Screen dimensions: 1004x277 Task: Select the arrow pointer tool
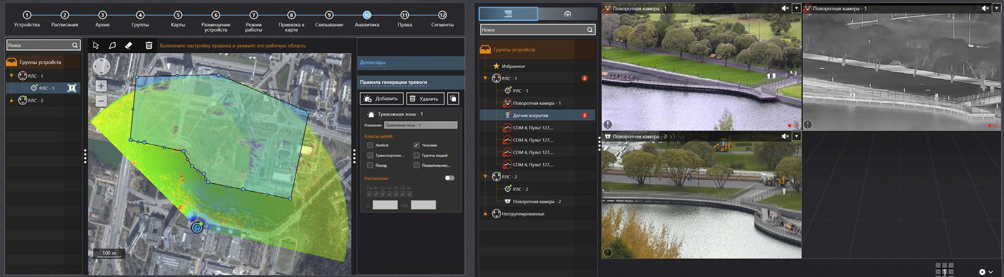click(x=96, y=45)
